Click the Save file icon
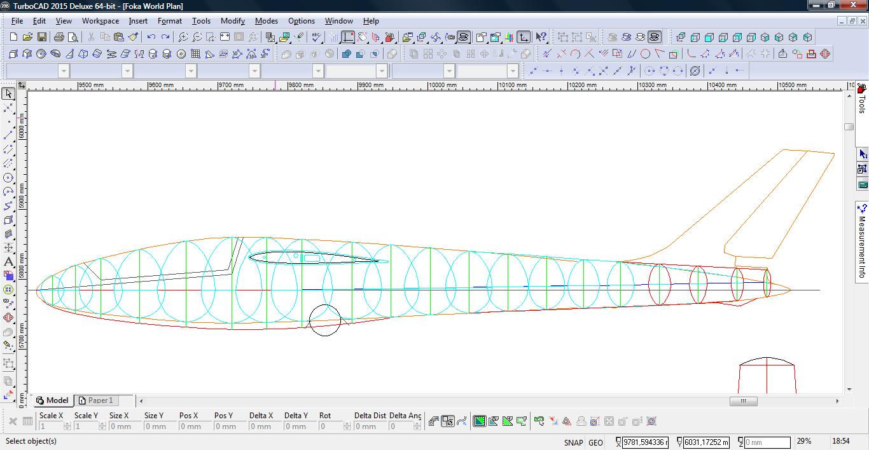Screen dimensions: 869x450 [x=41, y=37]
